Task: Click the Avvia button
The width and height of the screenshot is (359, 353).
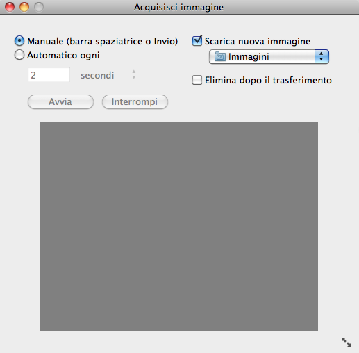Action: tap(60, 101)
